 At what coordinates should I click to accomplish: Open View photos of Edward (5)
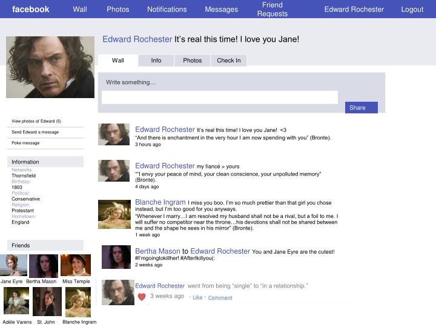point(36,121)
